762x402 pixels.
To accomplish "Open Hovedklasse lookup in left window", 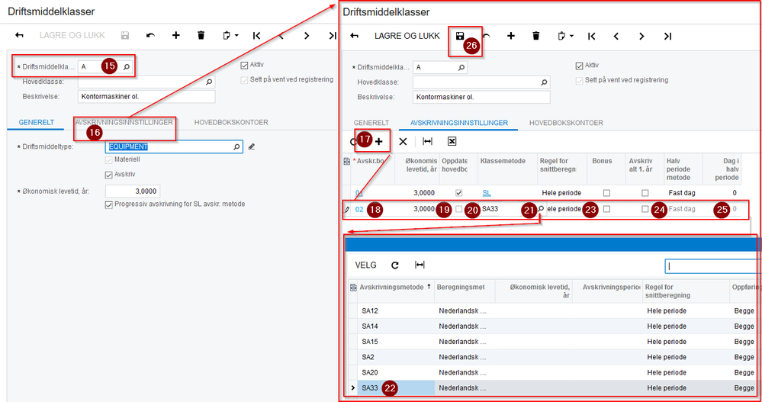I will [x=209, y=82].
